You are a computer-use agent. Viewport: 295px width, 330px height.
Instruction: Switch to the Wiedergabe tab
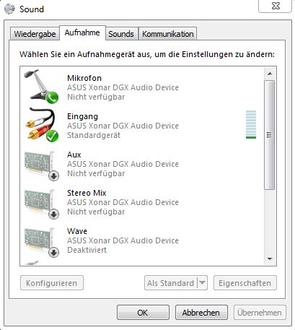pyautogui.click(x=35, y=34)
